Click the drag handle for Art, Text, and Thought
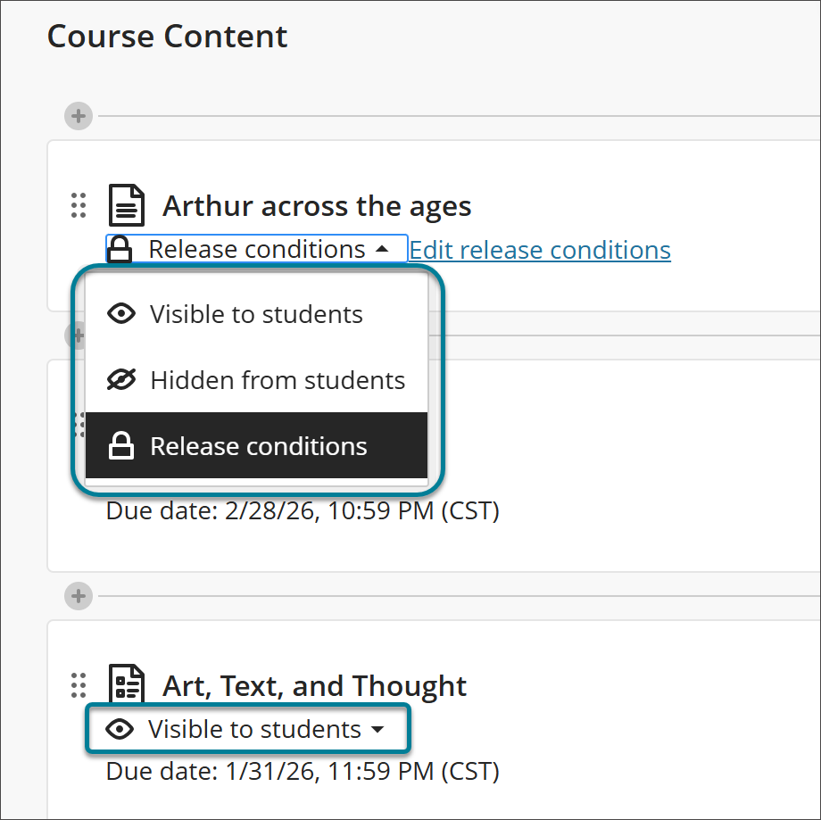The height and width of the screenshot is (820, 821). tap(78, 684)
